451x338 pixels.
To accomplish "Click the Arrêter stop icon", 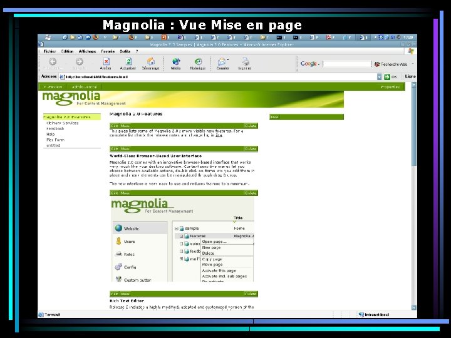I will (x=106, y=61).
